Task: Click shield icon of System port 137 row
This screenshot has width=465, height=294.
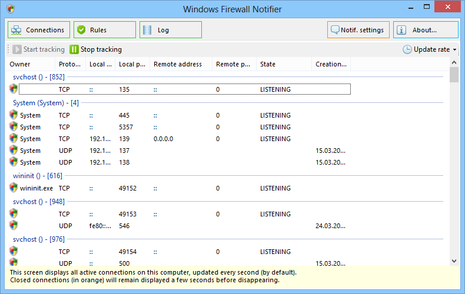Action: [14, 150]
